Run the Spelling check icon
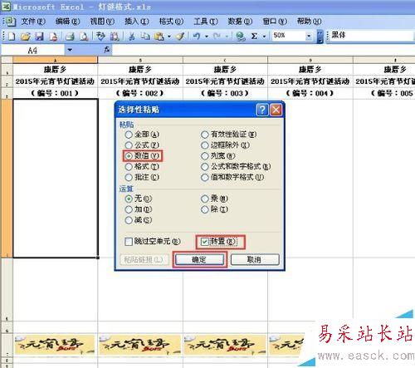 (x=100, y=37)
